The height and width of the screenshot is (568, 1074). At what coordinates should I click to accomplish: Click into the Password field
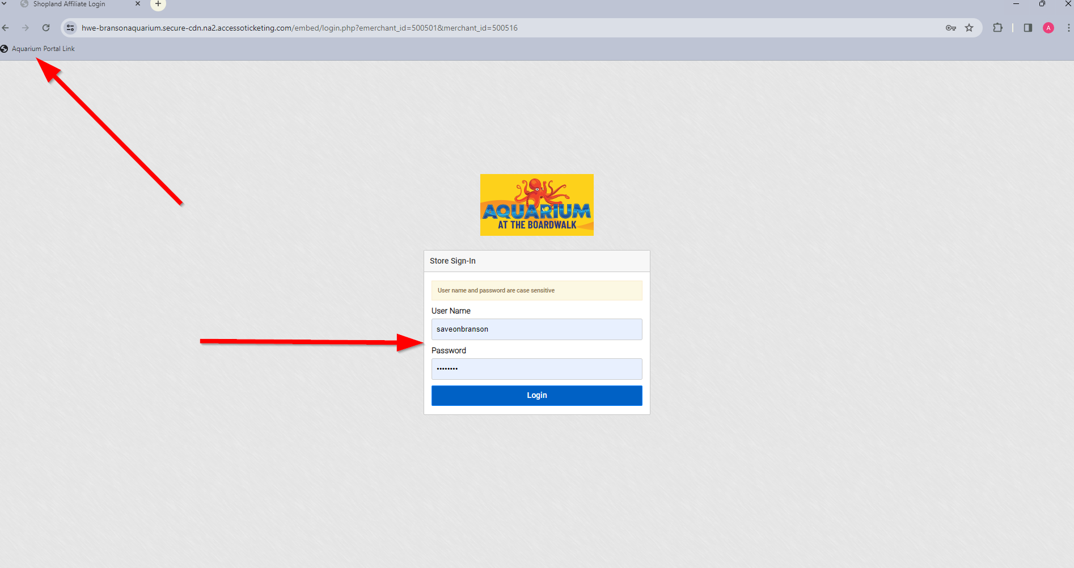(536, 369)
